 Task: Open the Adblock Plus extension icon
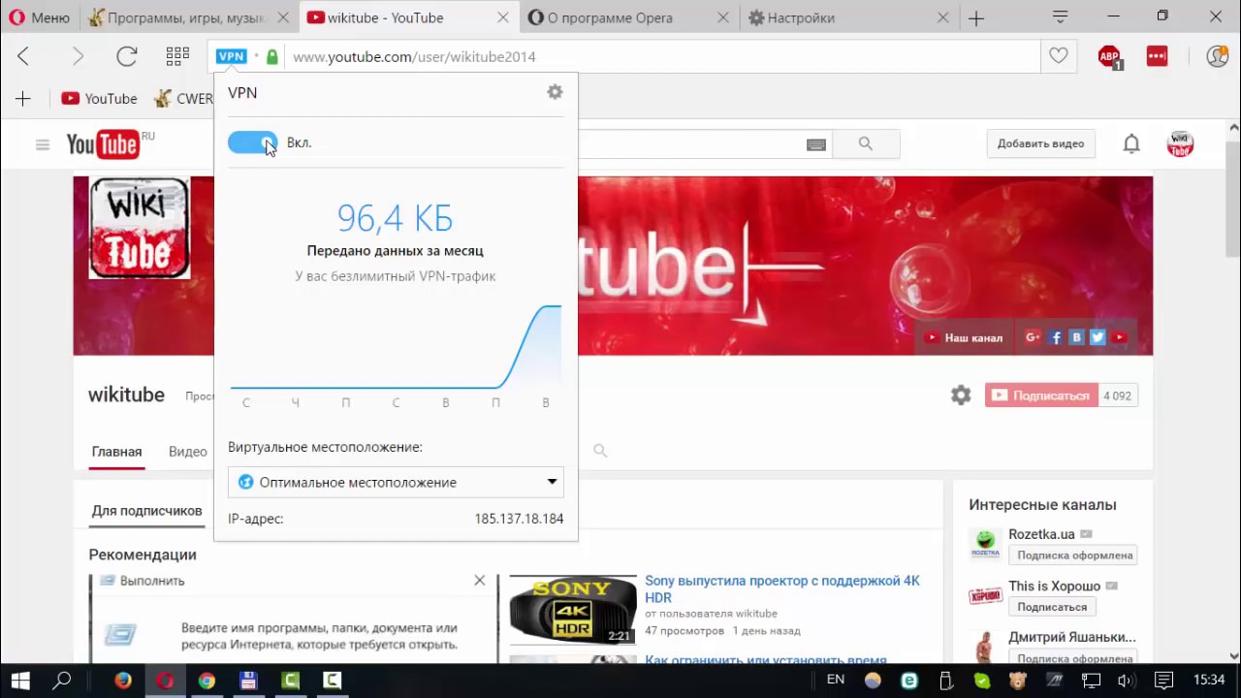click(x=1110, y=57)
